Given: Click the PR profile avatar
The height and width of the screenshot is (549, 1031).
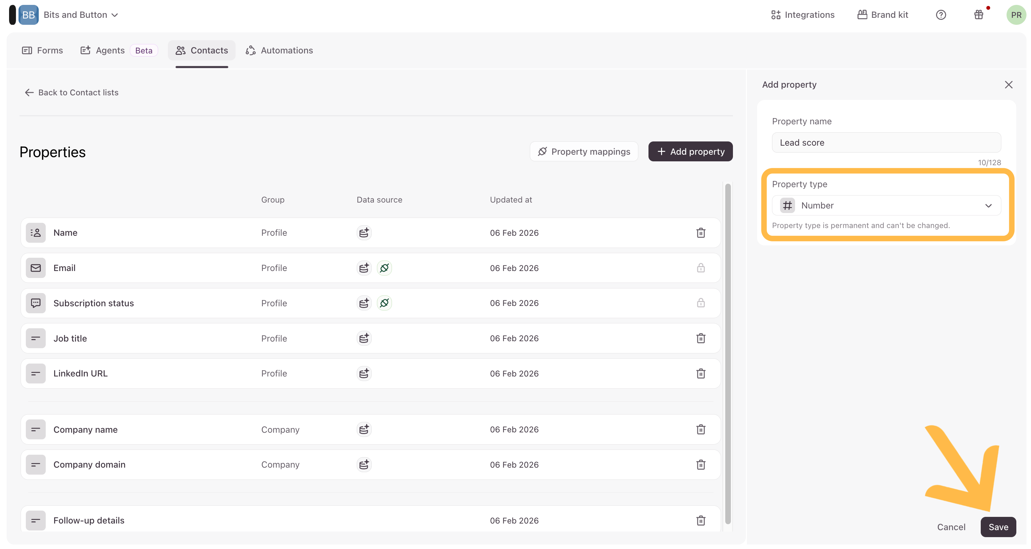Looking at the screenshot, I should pyautogui.click(x=1016, y=15).
